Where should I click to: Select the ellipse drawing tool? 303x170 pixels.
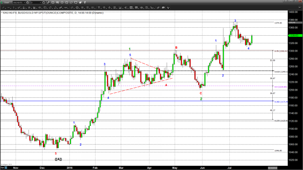(x=40, y=8)
